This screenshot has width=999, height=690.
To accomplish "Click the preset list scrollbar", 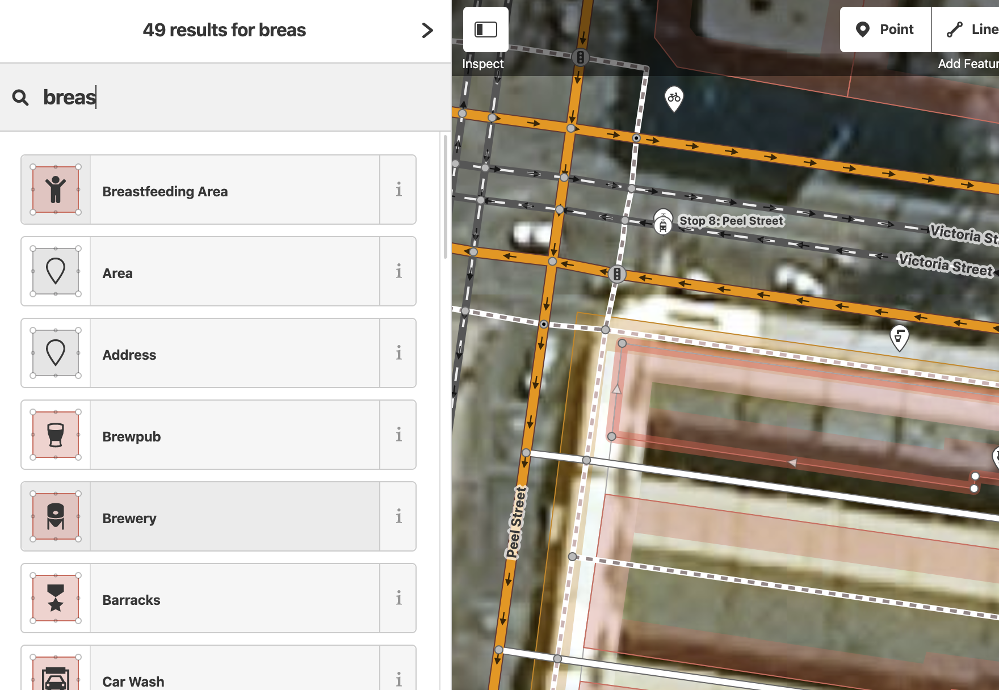I will [446, 196].
